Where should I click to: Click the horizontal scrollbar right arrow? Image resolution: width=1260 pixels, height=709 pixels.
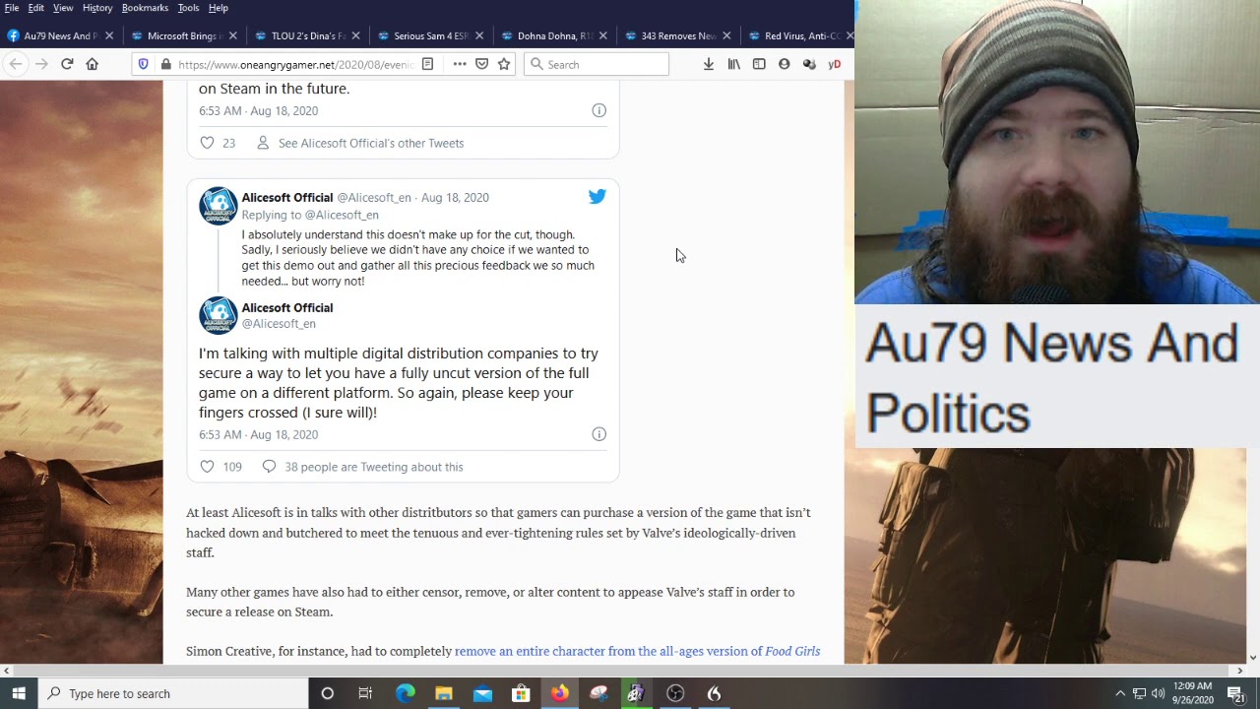point(1239,671)
